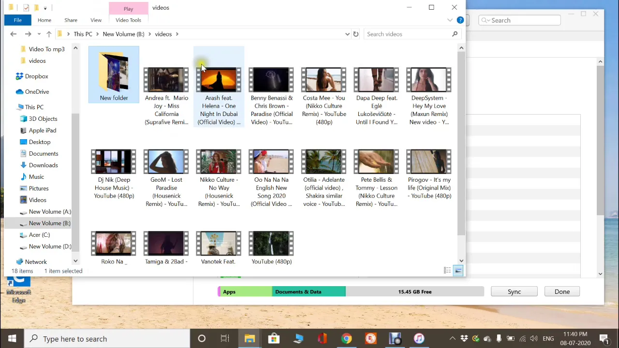The image size is (619, 348).
Task: Open Desktop in navigation pane
Action: pyautogui.click(x=40, y=142)
